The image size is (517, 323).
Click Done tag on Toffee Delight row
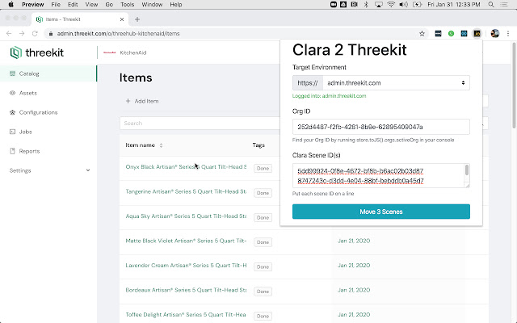(263, 316)
